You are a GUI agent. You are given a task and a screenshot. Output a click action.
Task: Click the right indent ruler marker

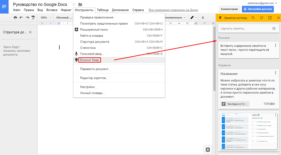tap(195, 23)
